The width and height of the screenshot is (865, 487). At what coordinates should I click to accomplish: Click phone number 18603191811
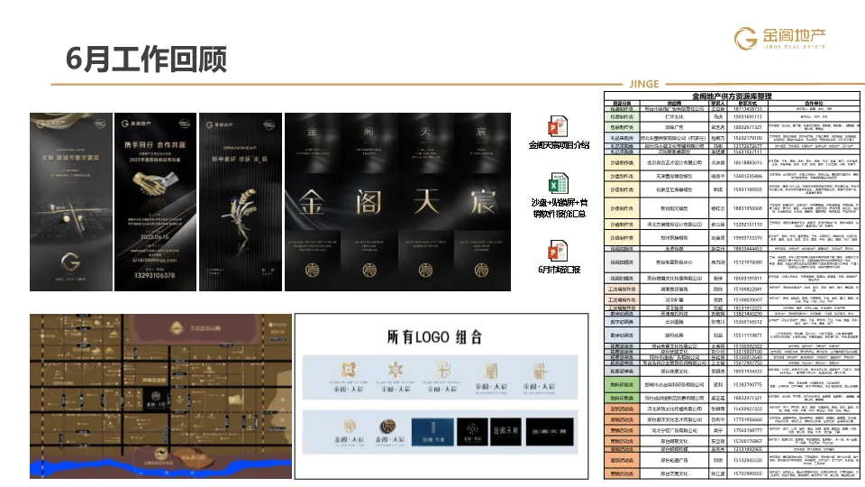point(748,279)
